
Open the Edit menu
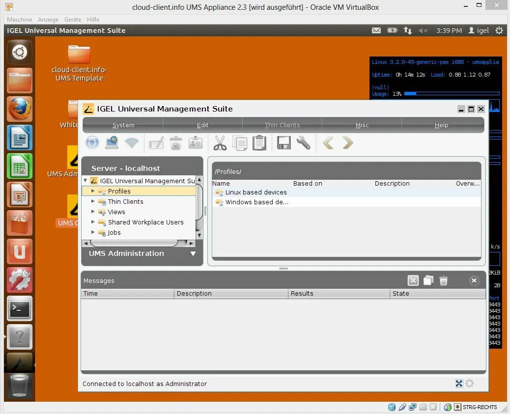click(x=202, y=125)
